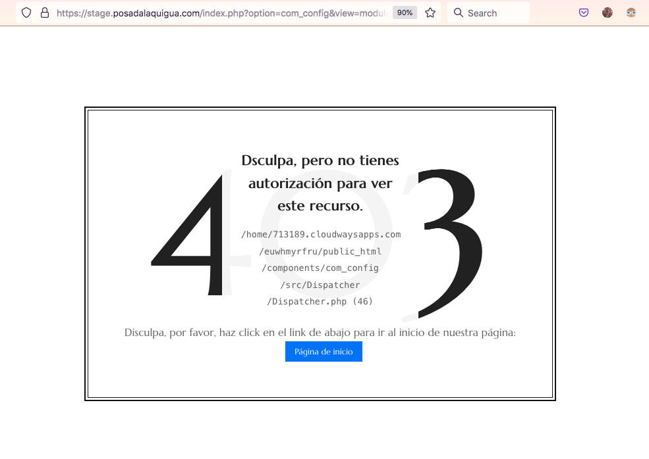
Task: Click the magnifier icon in Search box
Action: coord(458,12)
